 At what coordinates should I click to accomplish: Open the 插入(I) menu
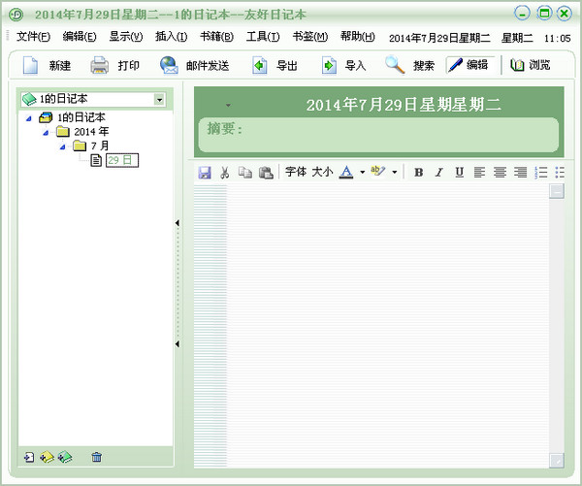pyautogui.click(x=171, y=37)
